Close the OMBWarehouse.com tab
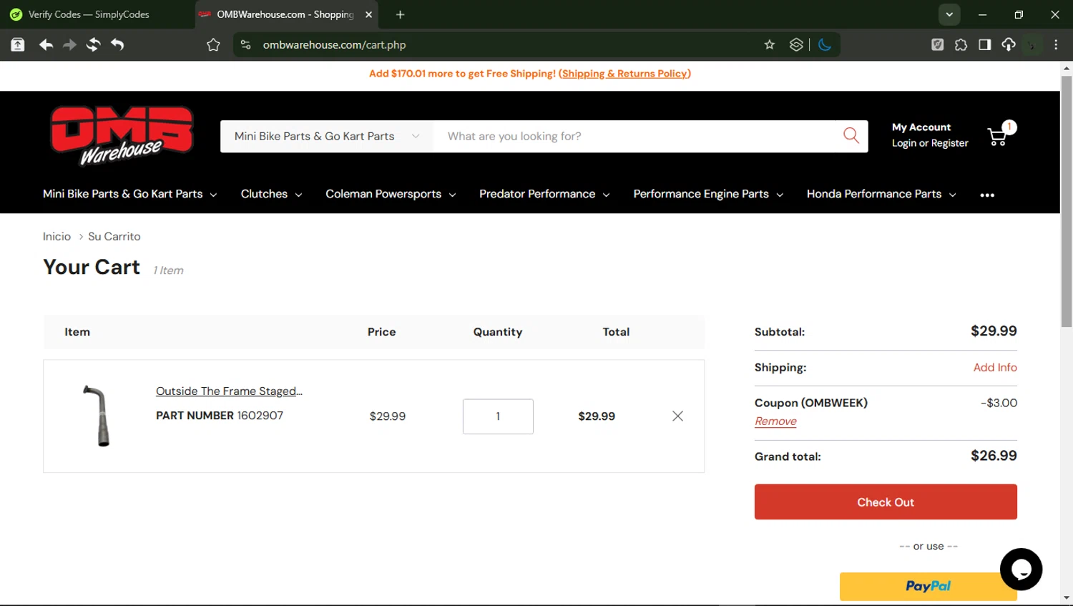Image resolution: width=1073 pixels, height=606 pixels. point(368,14)
